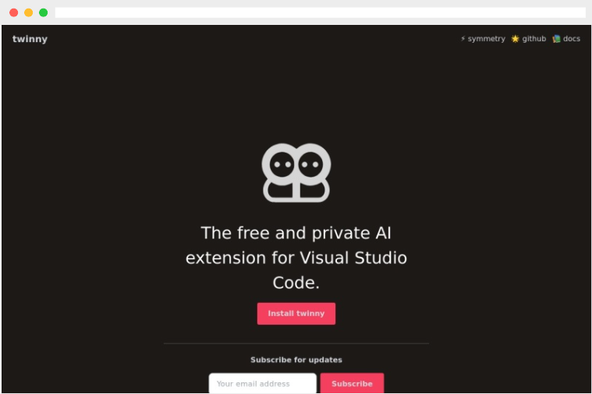Click the green maximize window button

click(x=44, y=12)
